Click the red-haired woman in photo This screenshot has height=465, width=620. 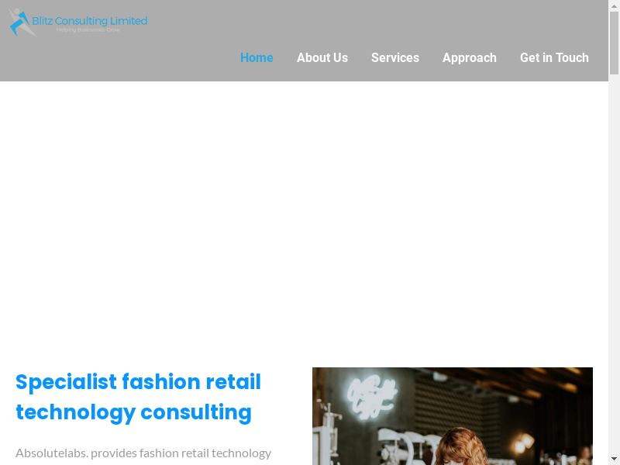tap(461, 448)
